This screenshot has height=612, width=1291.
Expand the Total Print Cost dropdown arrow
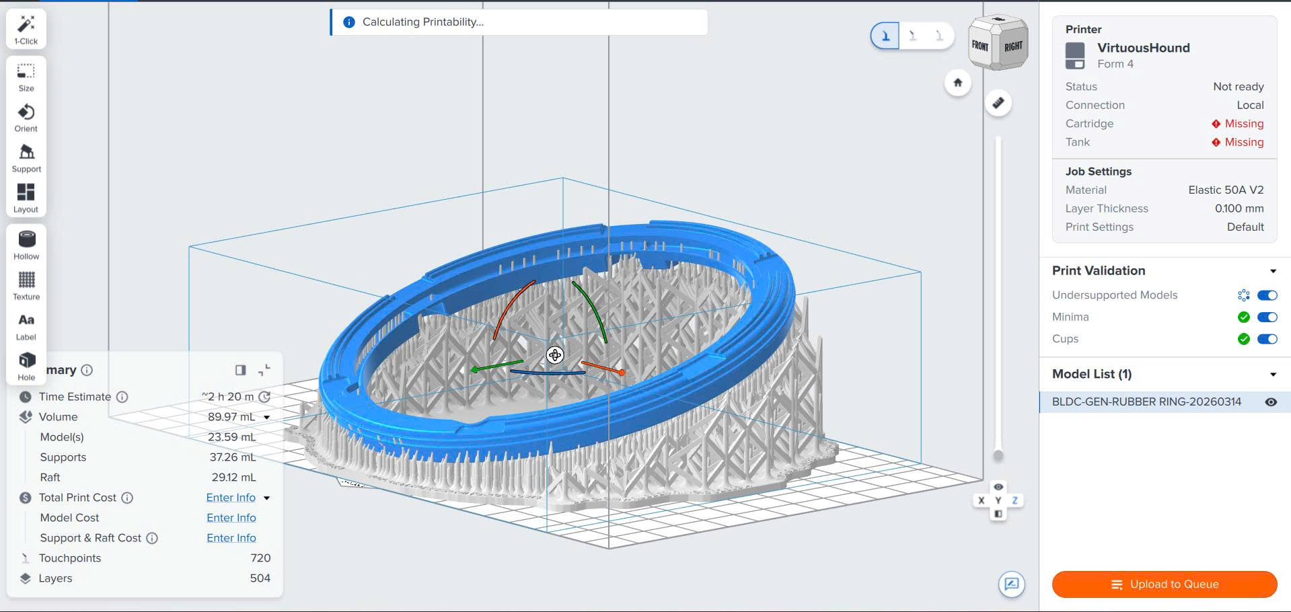266,498
